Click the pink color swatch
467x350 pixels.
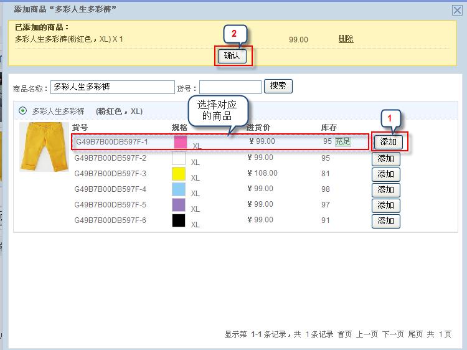pyautogui.click(x=180, y=143)
